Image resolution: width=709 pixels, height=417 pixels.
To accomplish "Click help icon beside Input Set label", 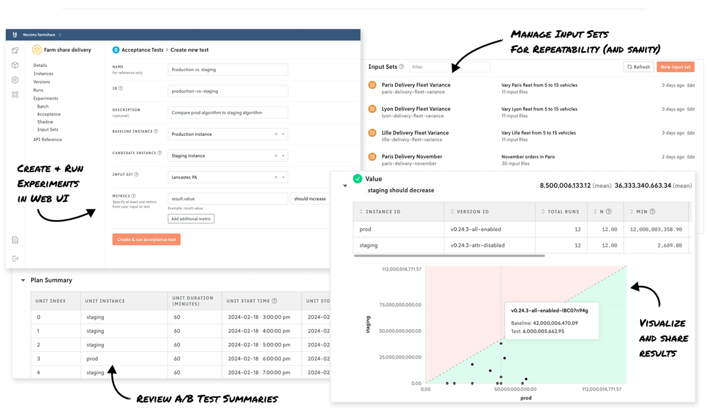I will click(x=136, y=174).
